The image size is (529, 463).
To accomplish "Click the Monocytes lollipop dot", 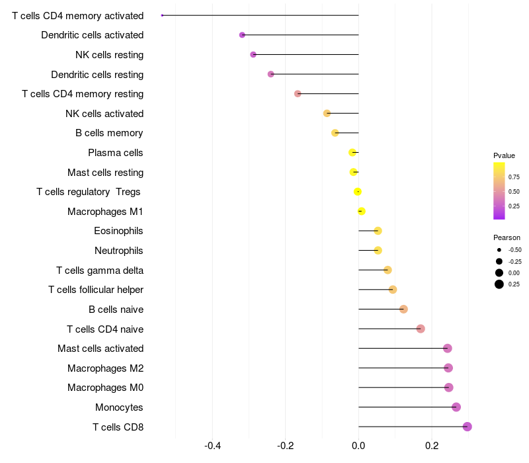I will click(456, 407).
